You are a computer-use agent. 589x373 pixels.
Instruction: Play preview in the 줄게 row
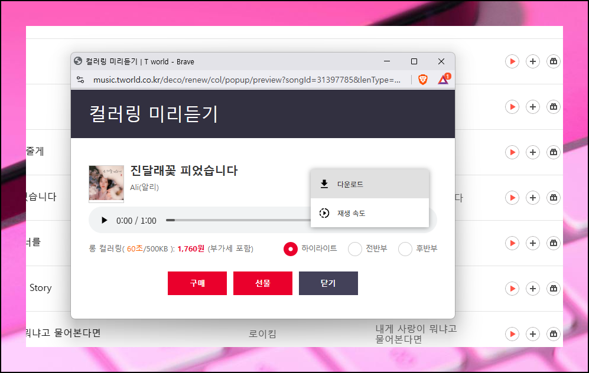click(x=512, y=152)
